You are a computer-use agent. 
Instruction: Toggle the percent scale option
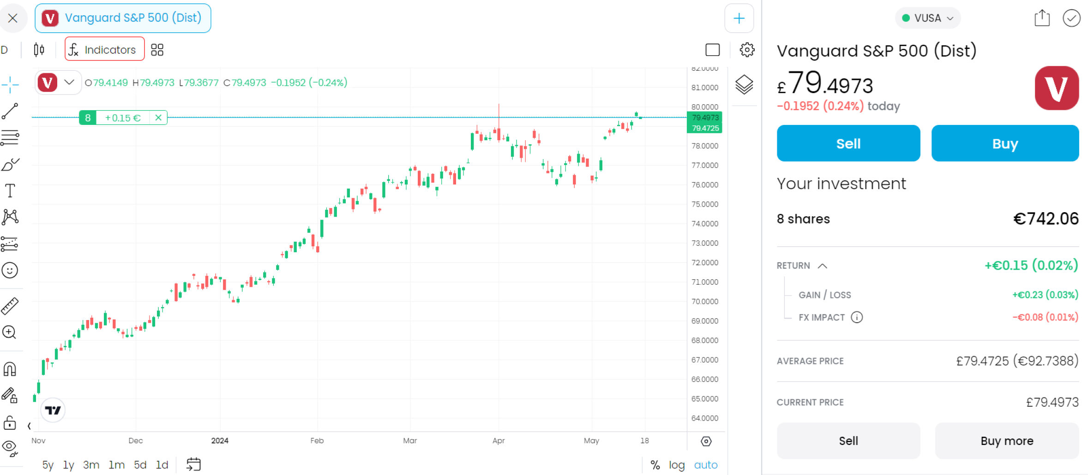(x=655, y=465)
